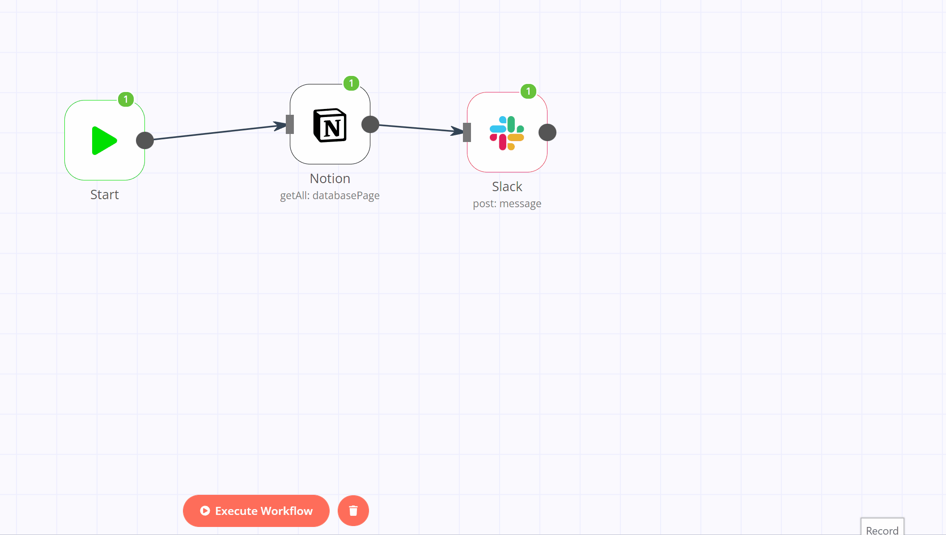Image resolution: width=946 pixels, height=535 pixels.
Task: Click the Notion node's input port
Action: pos(290,125)
